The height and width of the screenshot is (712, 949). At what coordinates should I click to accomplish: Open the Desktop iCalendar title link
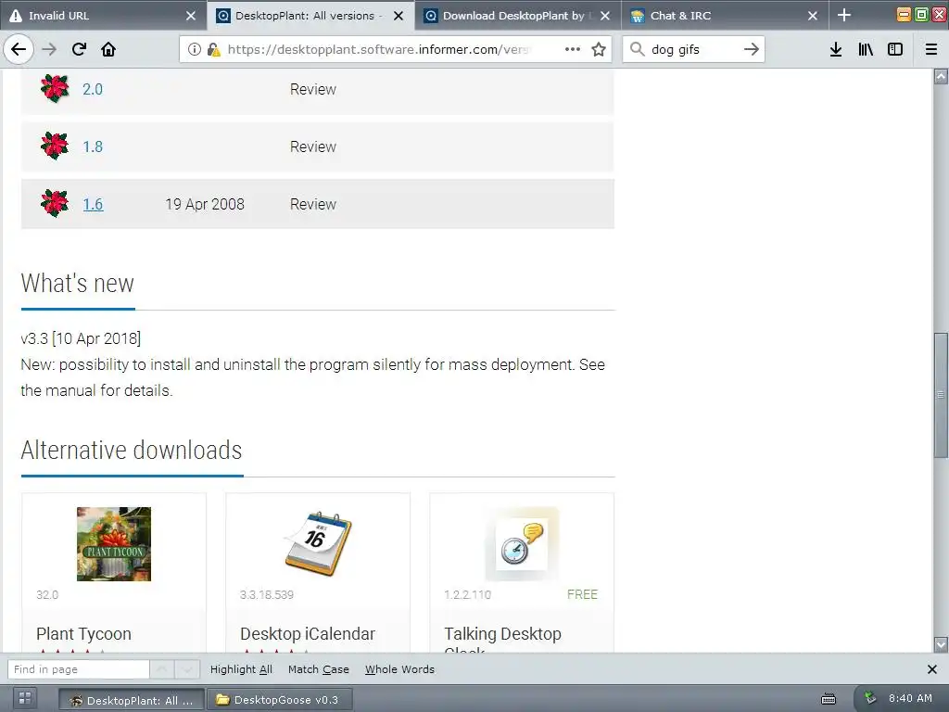[308, 634]
